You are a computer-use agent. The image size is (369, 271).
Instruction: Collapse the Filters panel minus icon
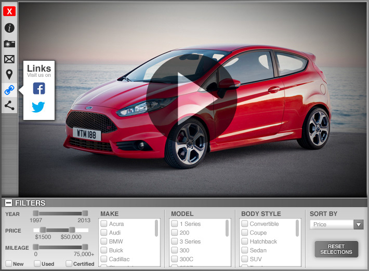[x=8, y=202]
